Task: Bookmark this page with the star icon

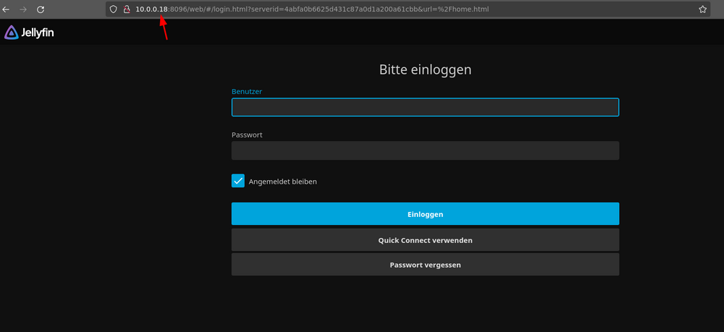Action: [x=702, y=9]
